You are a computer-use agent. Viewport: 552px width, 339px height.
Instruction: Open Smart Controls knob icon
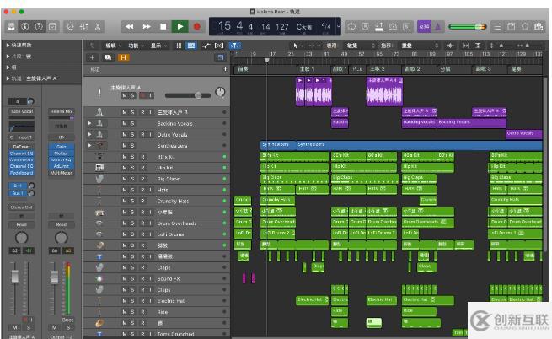pos(70,27)
